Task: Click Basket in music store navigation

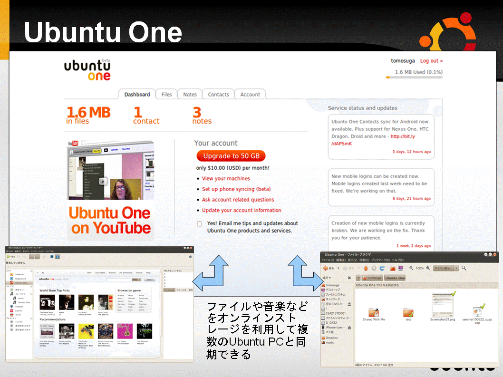Action: tap(139, 273)
